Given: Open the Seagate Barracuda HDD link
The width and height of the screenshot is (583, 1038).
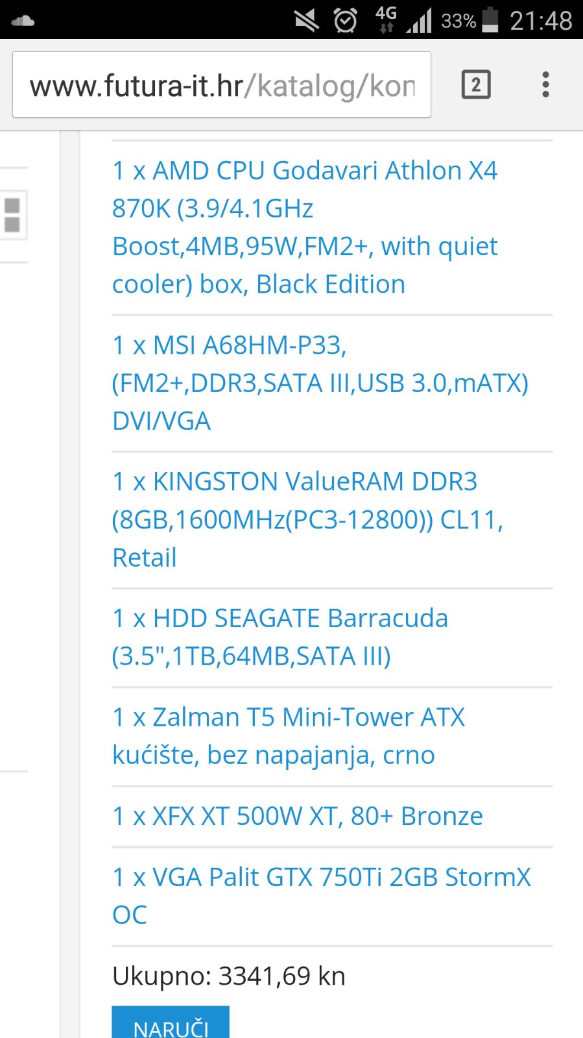Looking at the screenshot, I should click(280, 637).
